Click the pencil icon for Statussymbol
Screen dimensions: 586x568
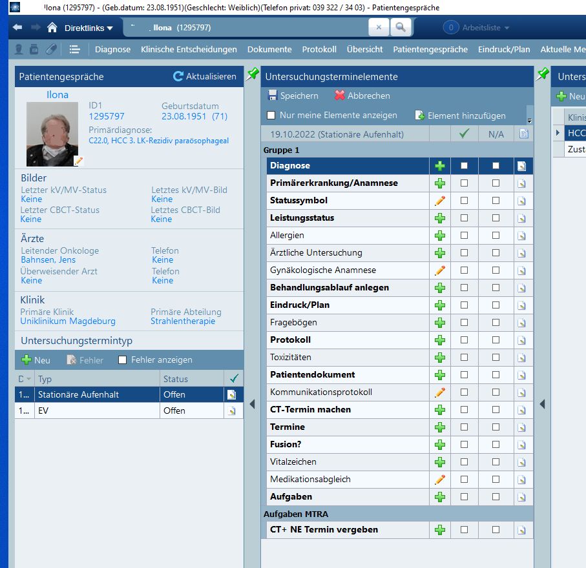point(440,201)
